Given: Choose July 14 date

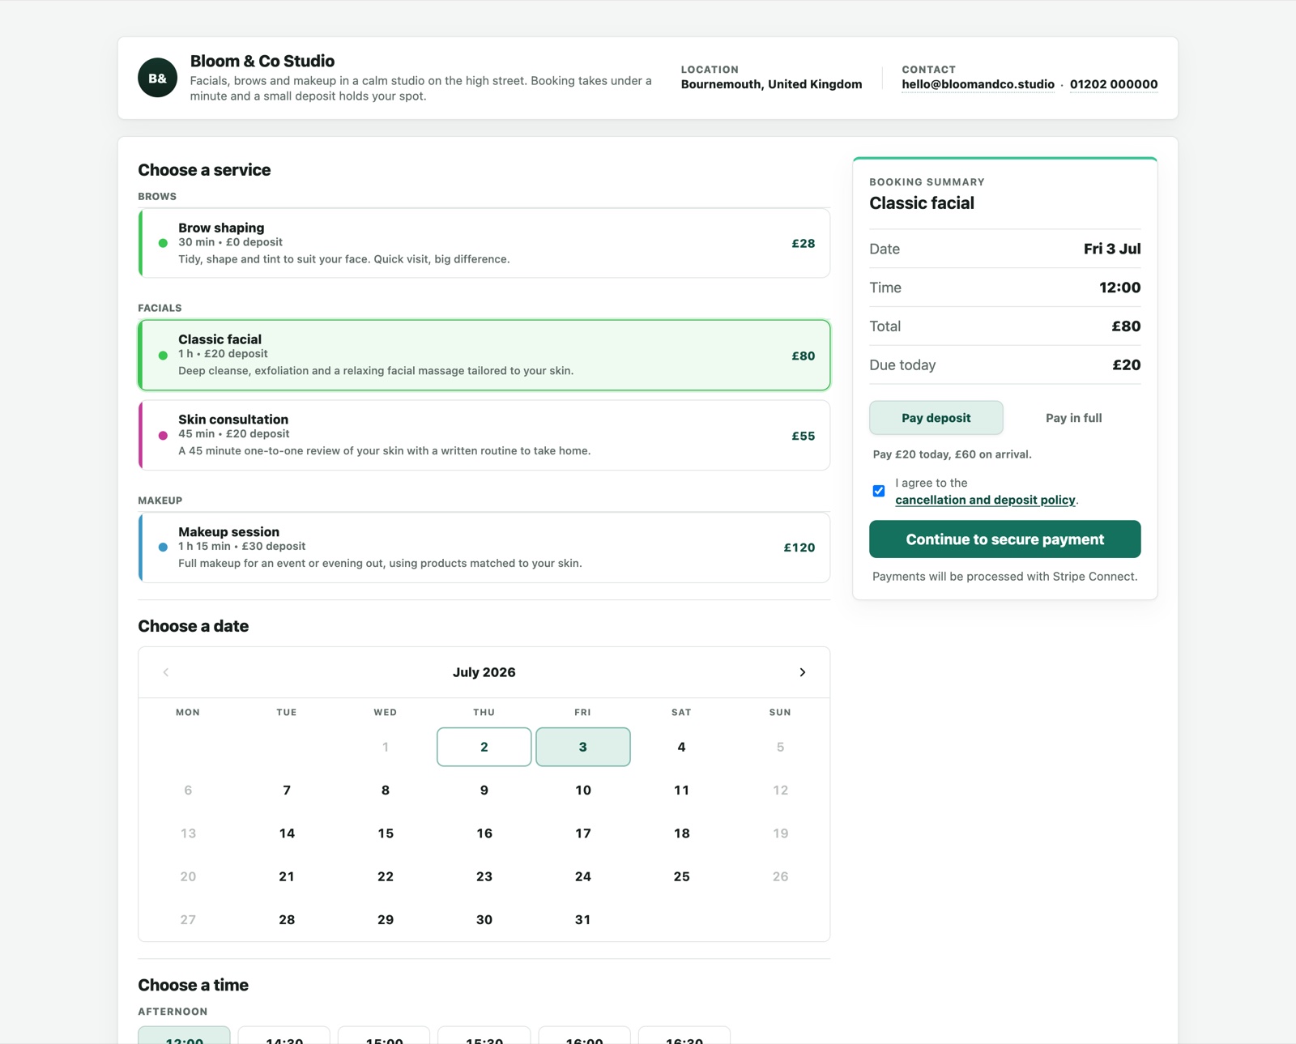Looking at the screenshot, I should click(287, 833).
